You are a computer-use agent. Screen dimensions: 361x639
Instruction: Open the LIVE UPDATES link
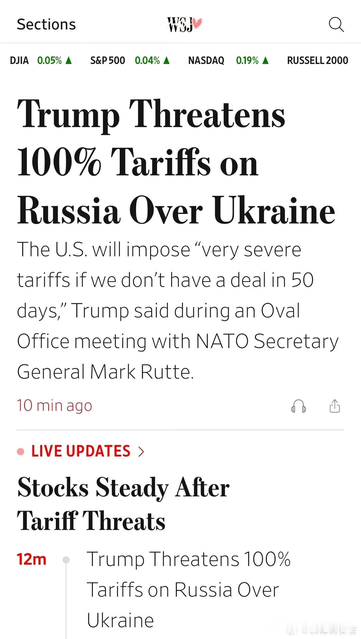pos(81,451)
